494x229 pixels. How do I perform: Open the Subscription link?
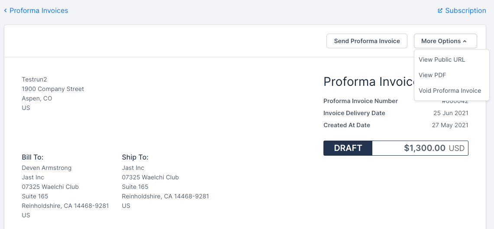(465, 10)
